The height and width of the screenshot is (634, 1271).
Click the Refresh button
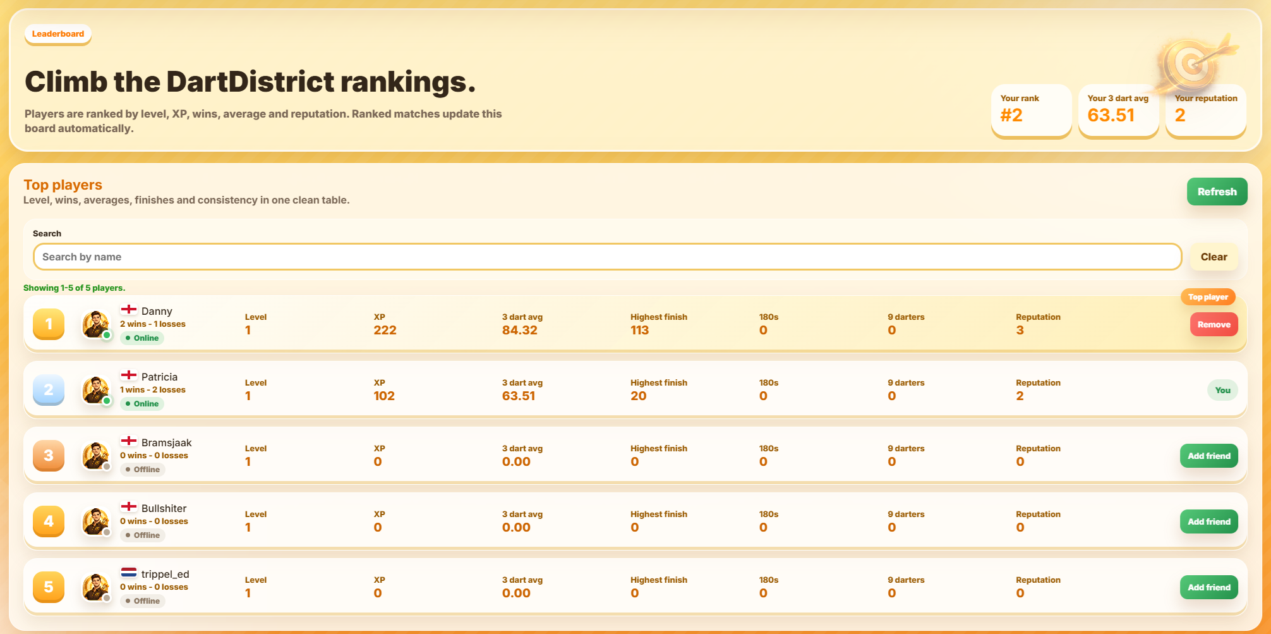(1217, 192)
